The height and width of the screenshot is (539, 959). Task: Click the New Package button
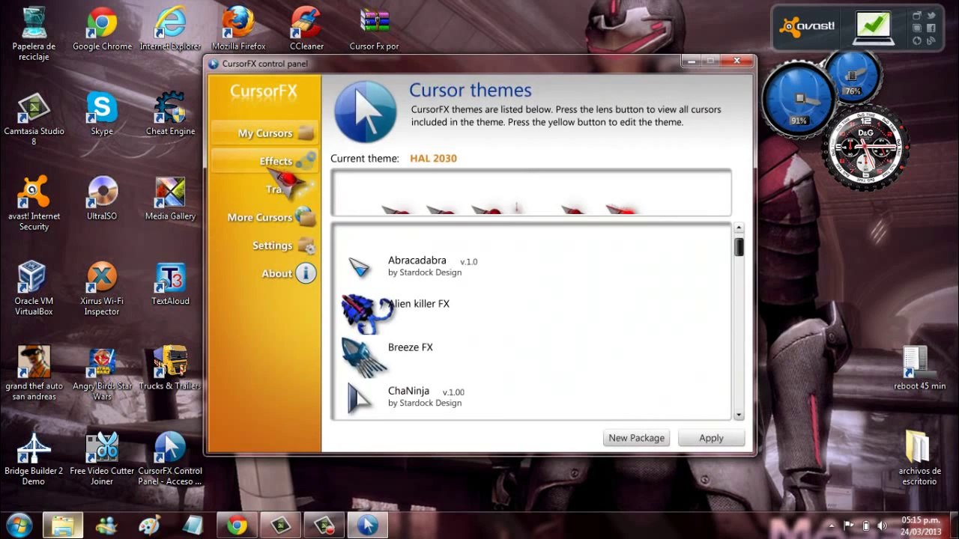[x=636, y=438]
